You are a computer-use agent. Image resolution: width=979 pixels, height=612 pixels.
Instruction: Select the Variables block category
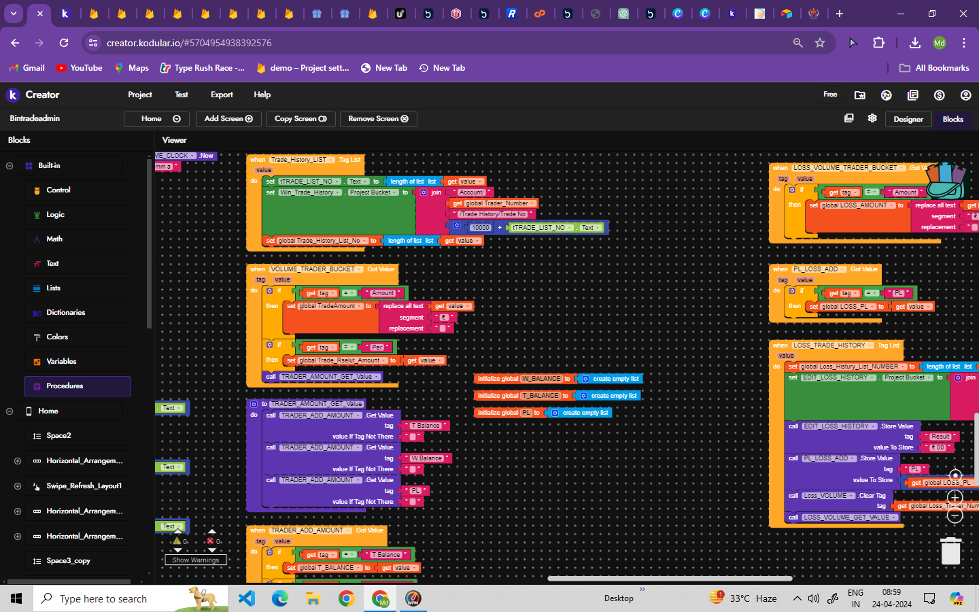point(61,362)
